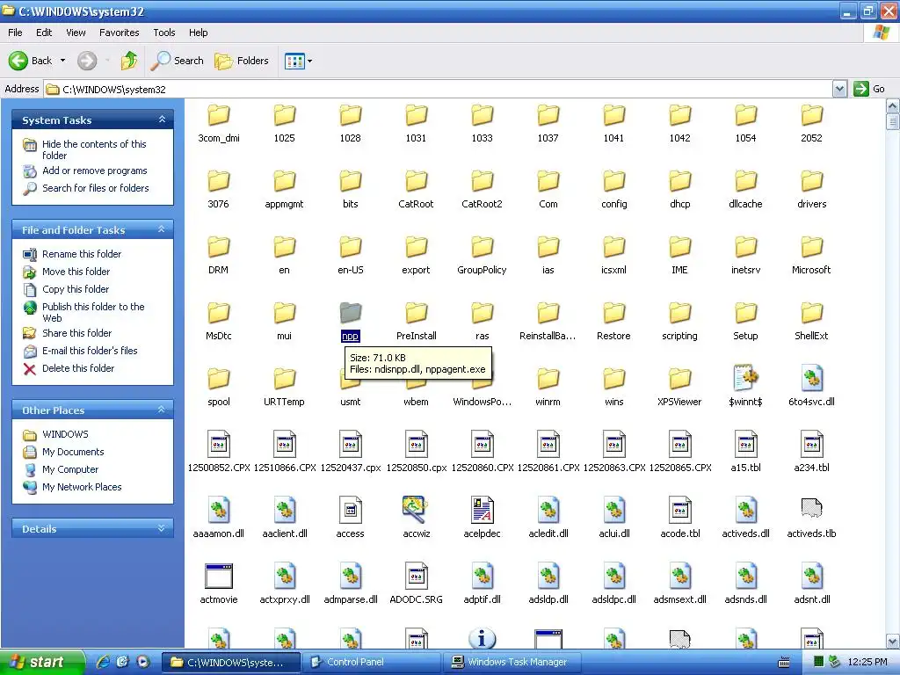Launch Internet Explorer from Quick Launch

tap(104, 663)
